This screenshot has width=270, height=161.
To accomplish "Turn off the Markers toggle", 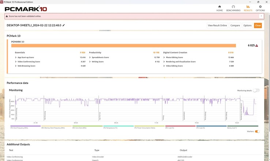I will (257, 131).
